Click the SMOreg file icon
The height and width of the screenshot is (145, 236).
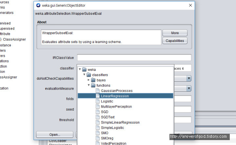[x=98, y=138]
